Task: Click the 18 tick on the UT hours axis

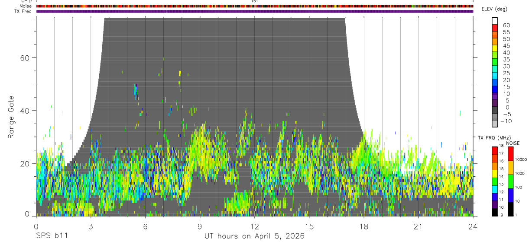Action: point(364,227)
